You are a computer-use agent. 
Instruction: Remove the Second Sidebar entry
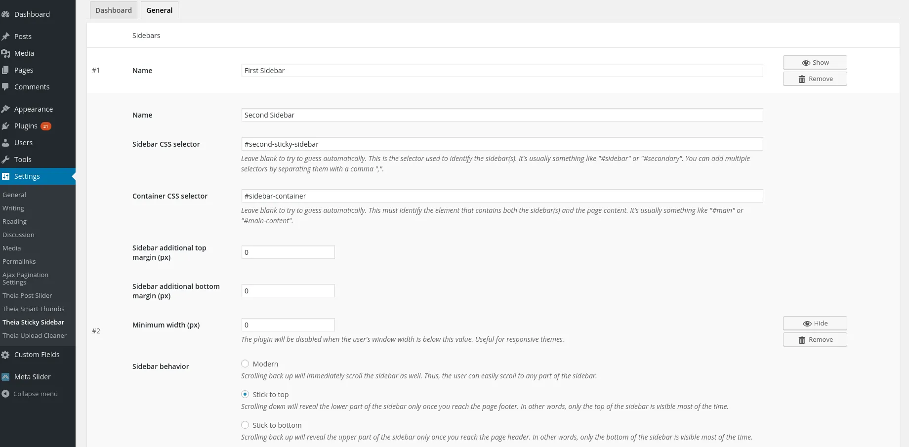tap(815, 340)
